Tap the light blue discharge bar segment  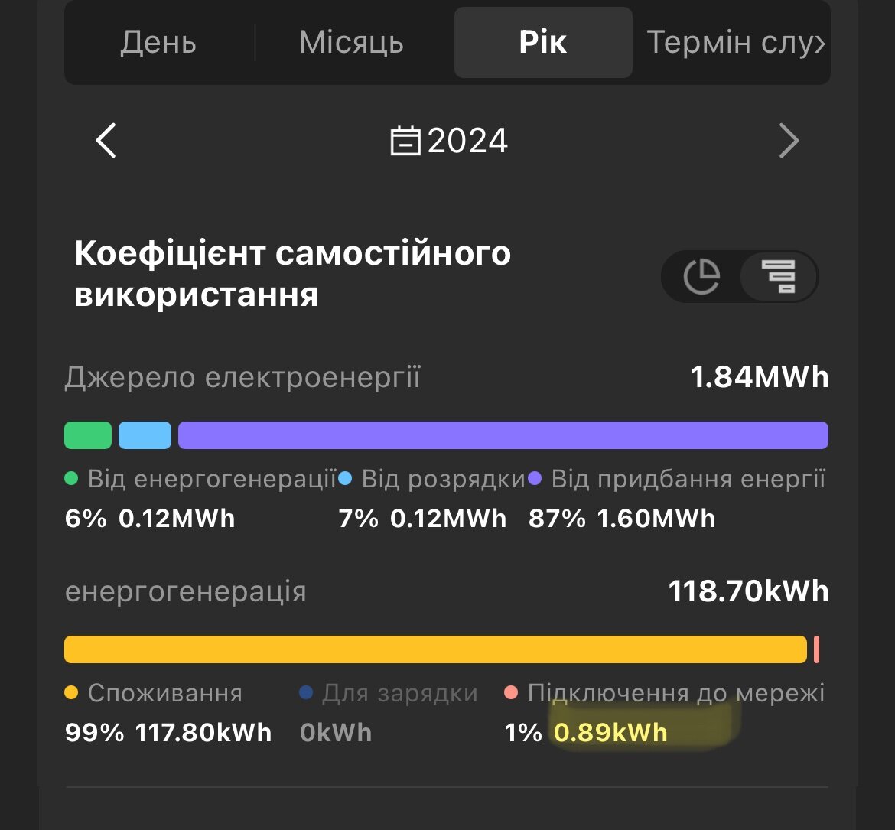(145, 435)
